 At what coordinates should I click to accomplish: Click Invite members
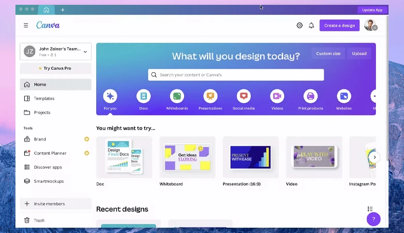click(x=56, y=204)
